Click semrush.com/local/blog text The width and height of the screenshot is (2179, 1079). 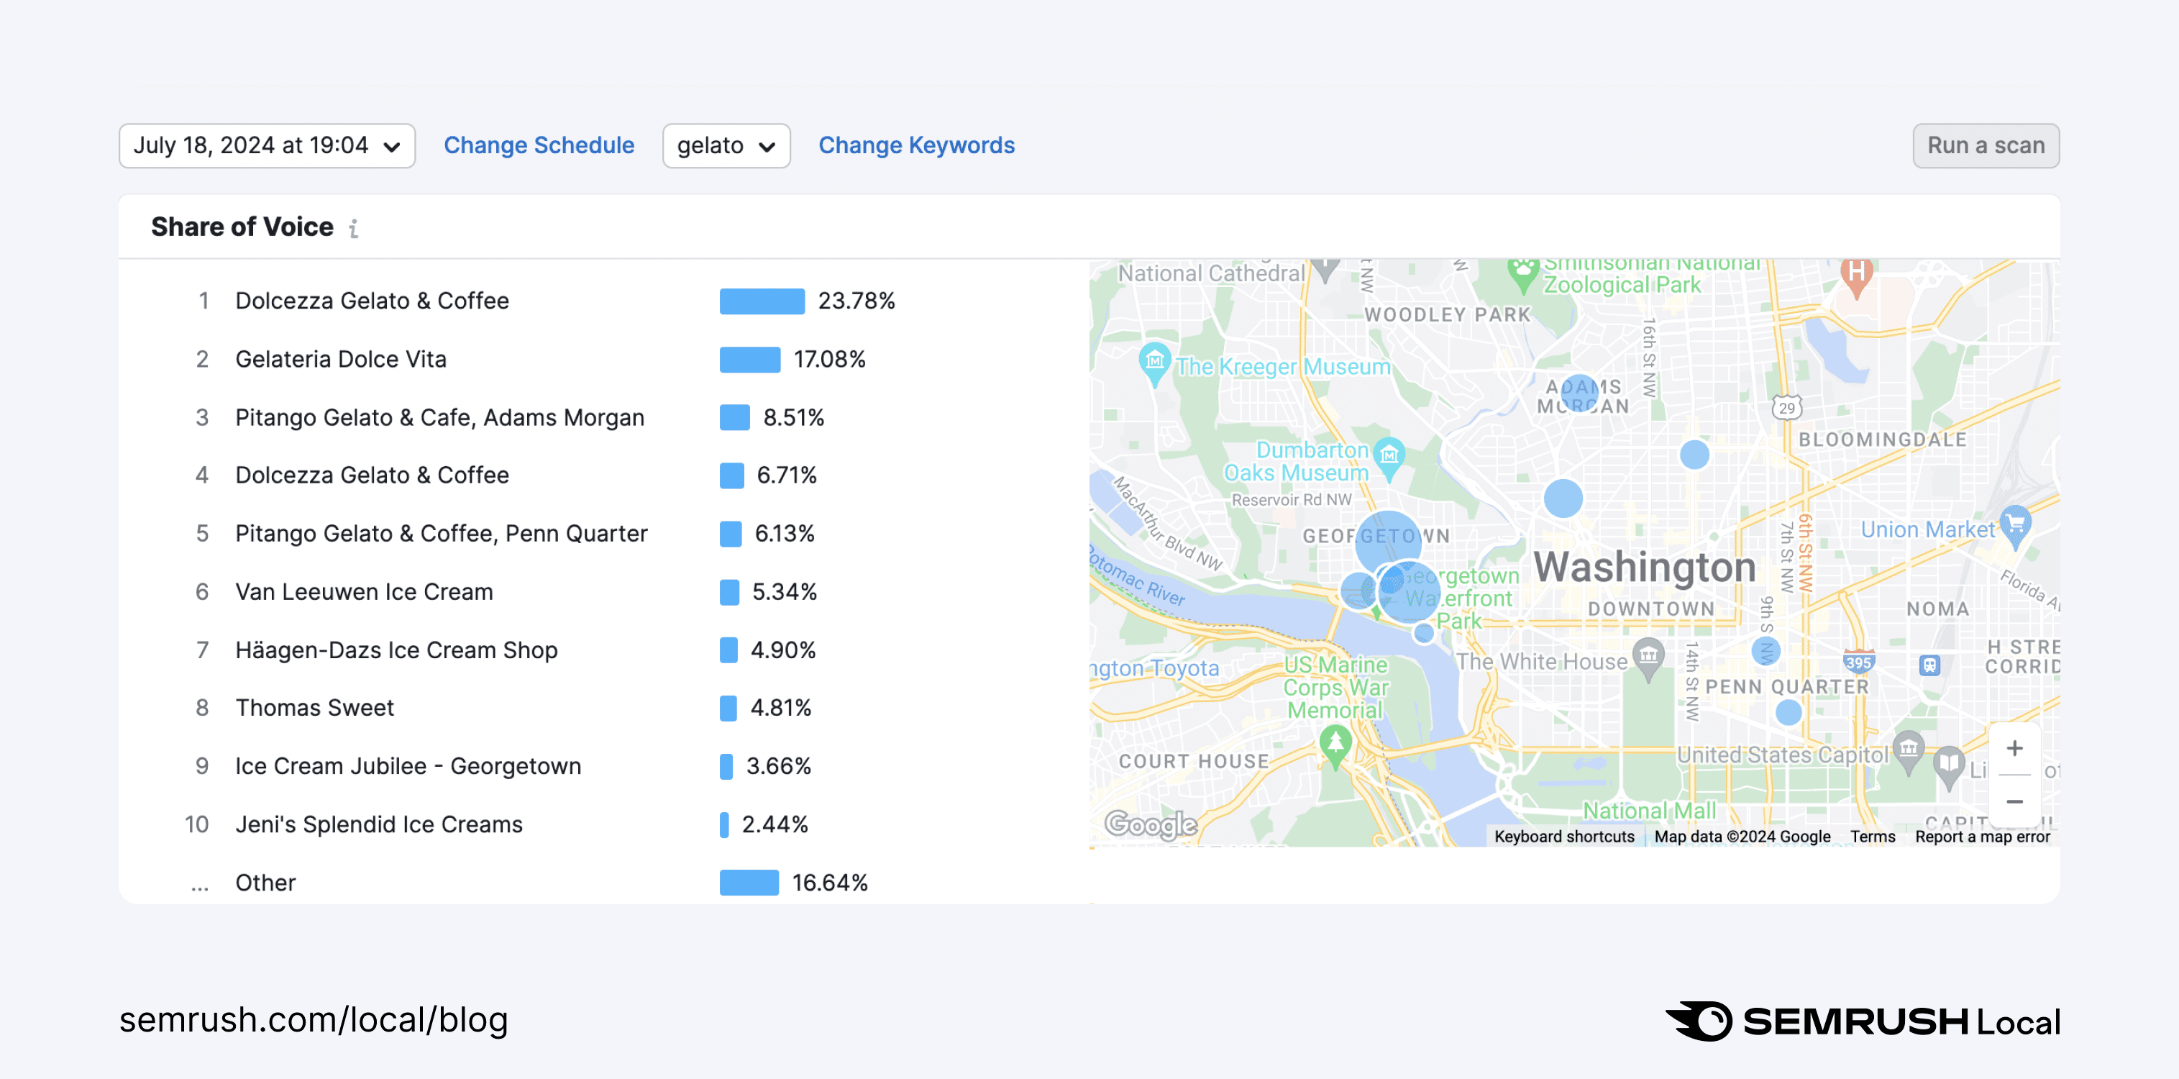pyautogui.click(x=313, y=1021)
